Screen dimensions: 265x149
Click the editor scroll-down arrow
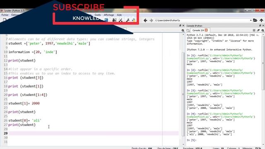183,144
